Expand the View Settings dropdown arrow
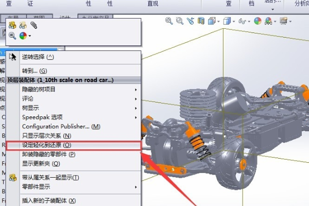 click(x=290, y=21)
